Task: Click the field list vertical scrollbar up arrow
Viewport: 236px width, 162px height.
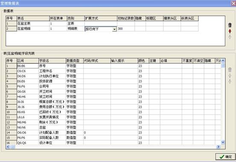Action: [x=223, y=60]
